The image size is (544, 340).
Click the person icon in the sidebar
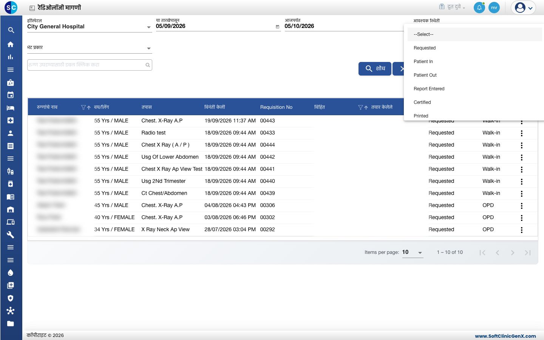[x=11, y=133]
